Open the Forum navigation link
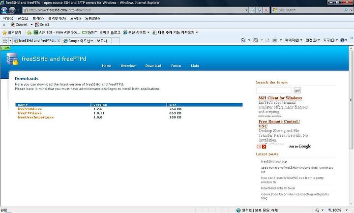The image size is (354, 213). [x=176, y=66]
